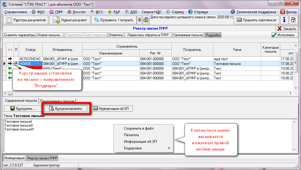Click the Тема column header
Image resolution: width=301 pixels, height=170 pixels.
pos(237,50)
